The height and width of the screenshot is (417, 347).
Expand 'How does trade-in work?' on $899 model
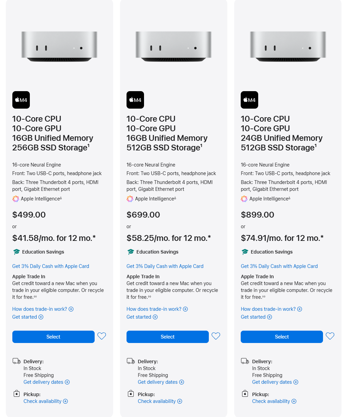[x=271, y=309]
